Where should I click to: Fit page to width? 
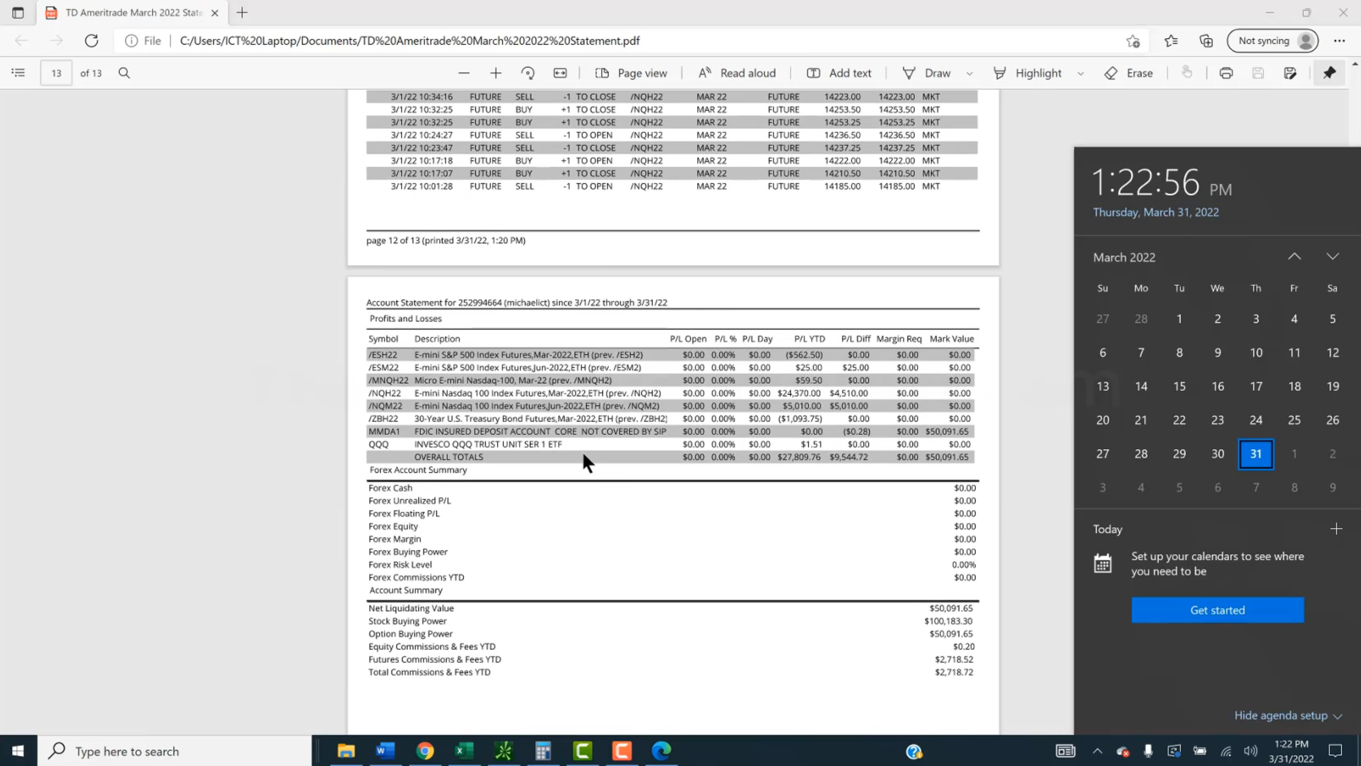tap(560, 73)
